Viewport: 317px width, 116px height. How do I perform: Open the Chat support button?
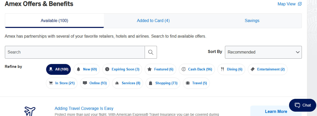coord(303,105)
